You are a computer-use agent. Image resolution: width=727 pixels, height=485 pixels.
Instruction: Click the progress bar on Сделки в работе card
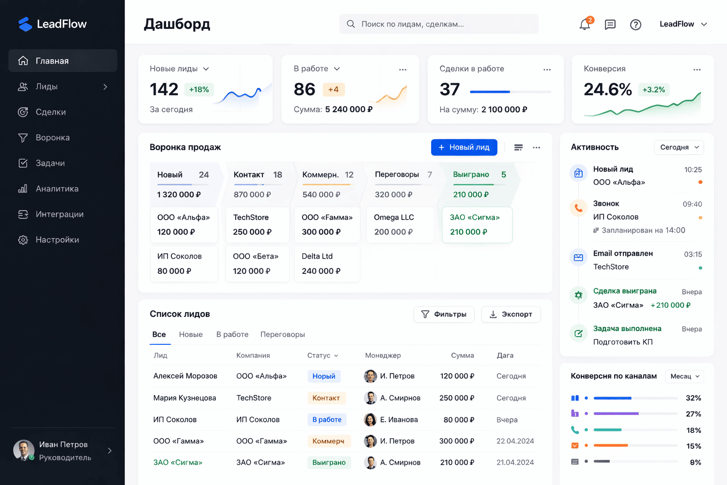tap(510, 92)
